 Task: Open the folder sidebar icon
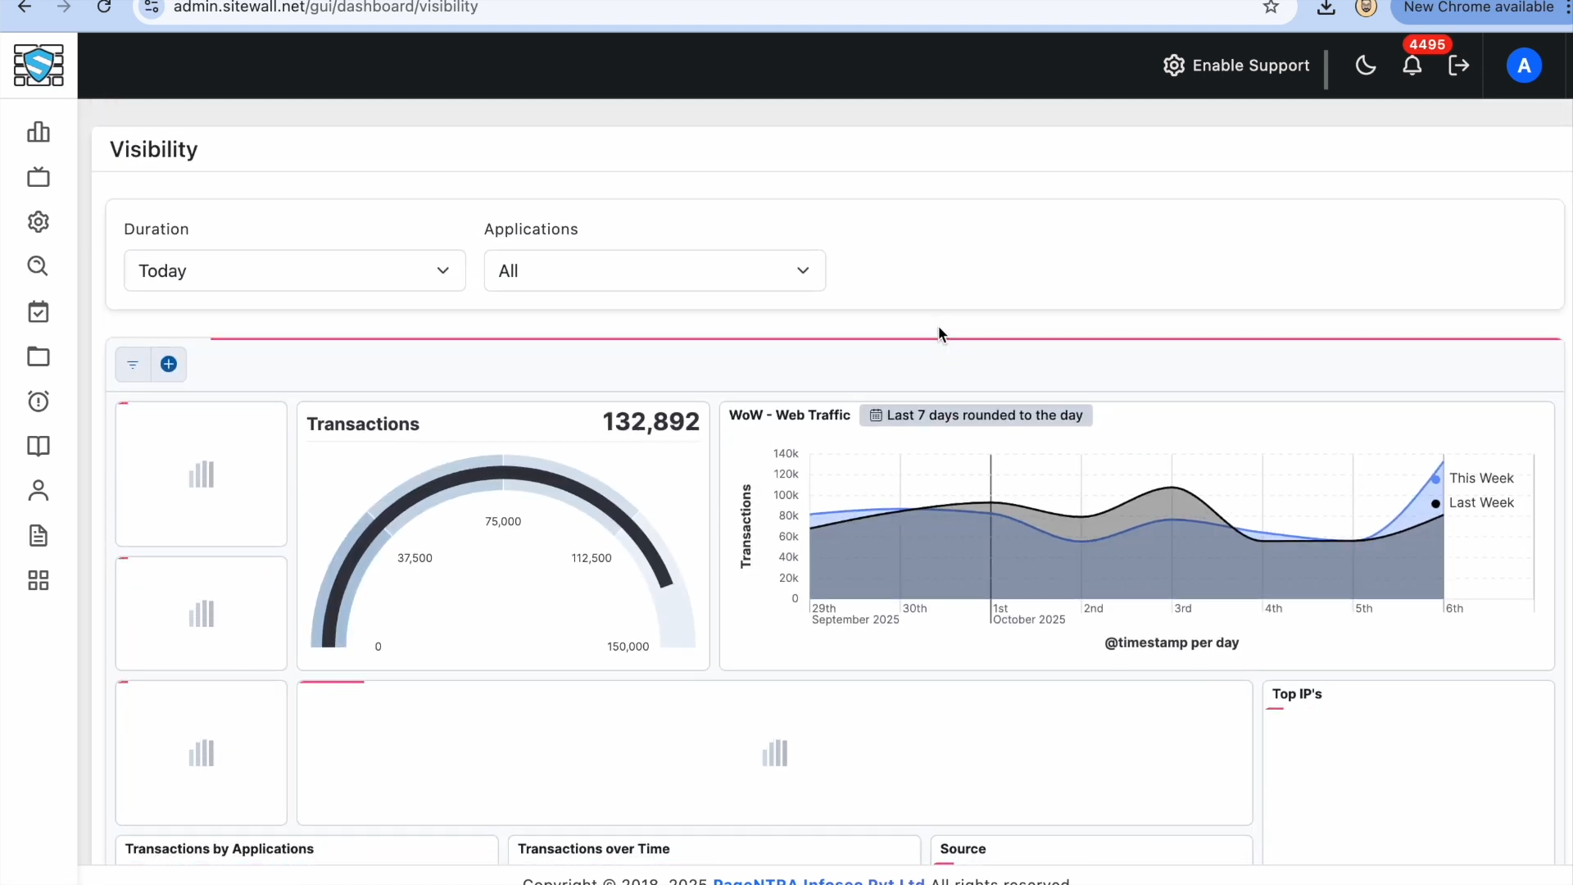39,356
